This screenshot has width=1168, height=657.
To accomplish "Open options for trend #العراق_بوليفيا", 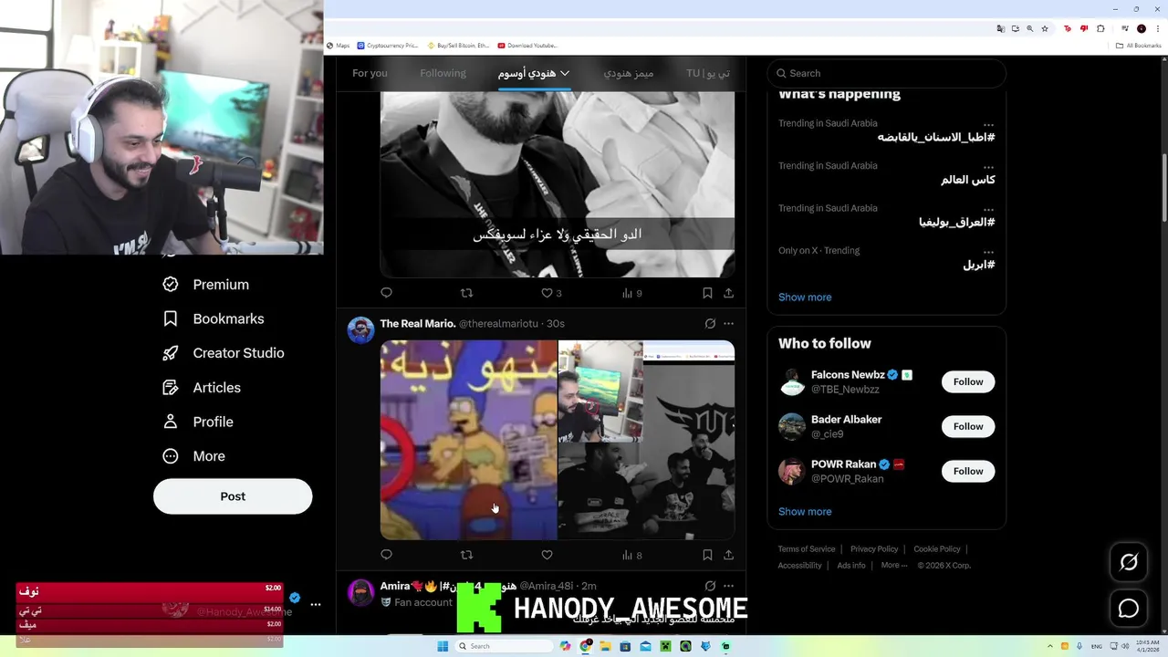I will tap(988, 209).
